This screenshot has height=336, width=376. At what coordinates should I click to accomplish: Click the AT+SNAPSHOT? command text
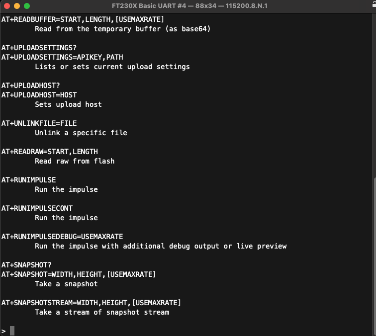[x=26, y=265]
